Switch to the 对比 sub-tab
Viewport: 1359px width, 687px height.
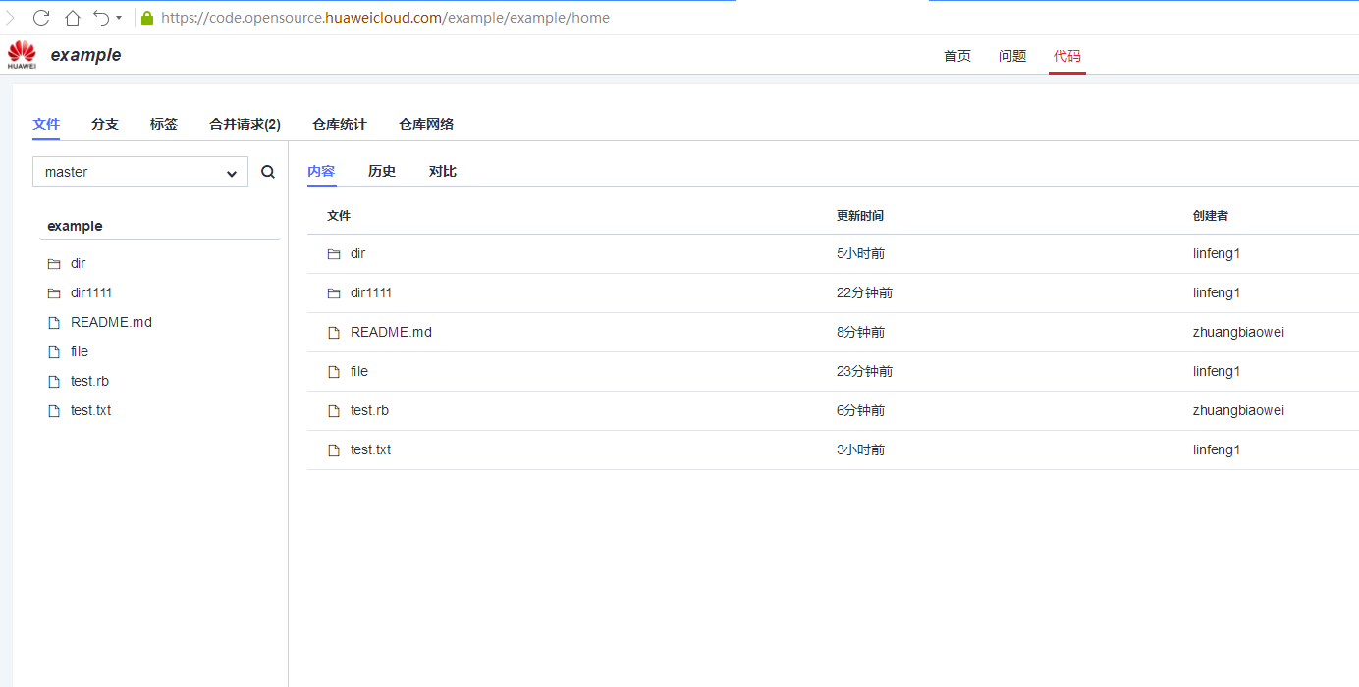tap(443, 171)
